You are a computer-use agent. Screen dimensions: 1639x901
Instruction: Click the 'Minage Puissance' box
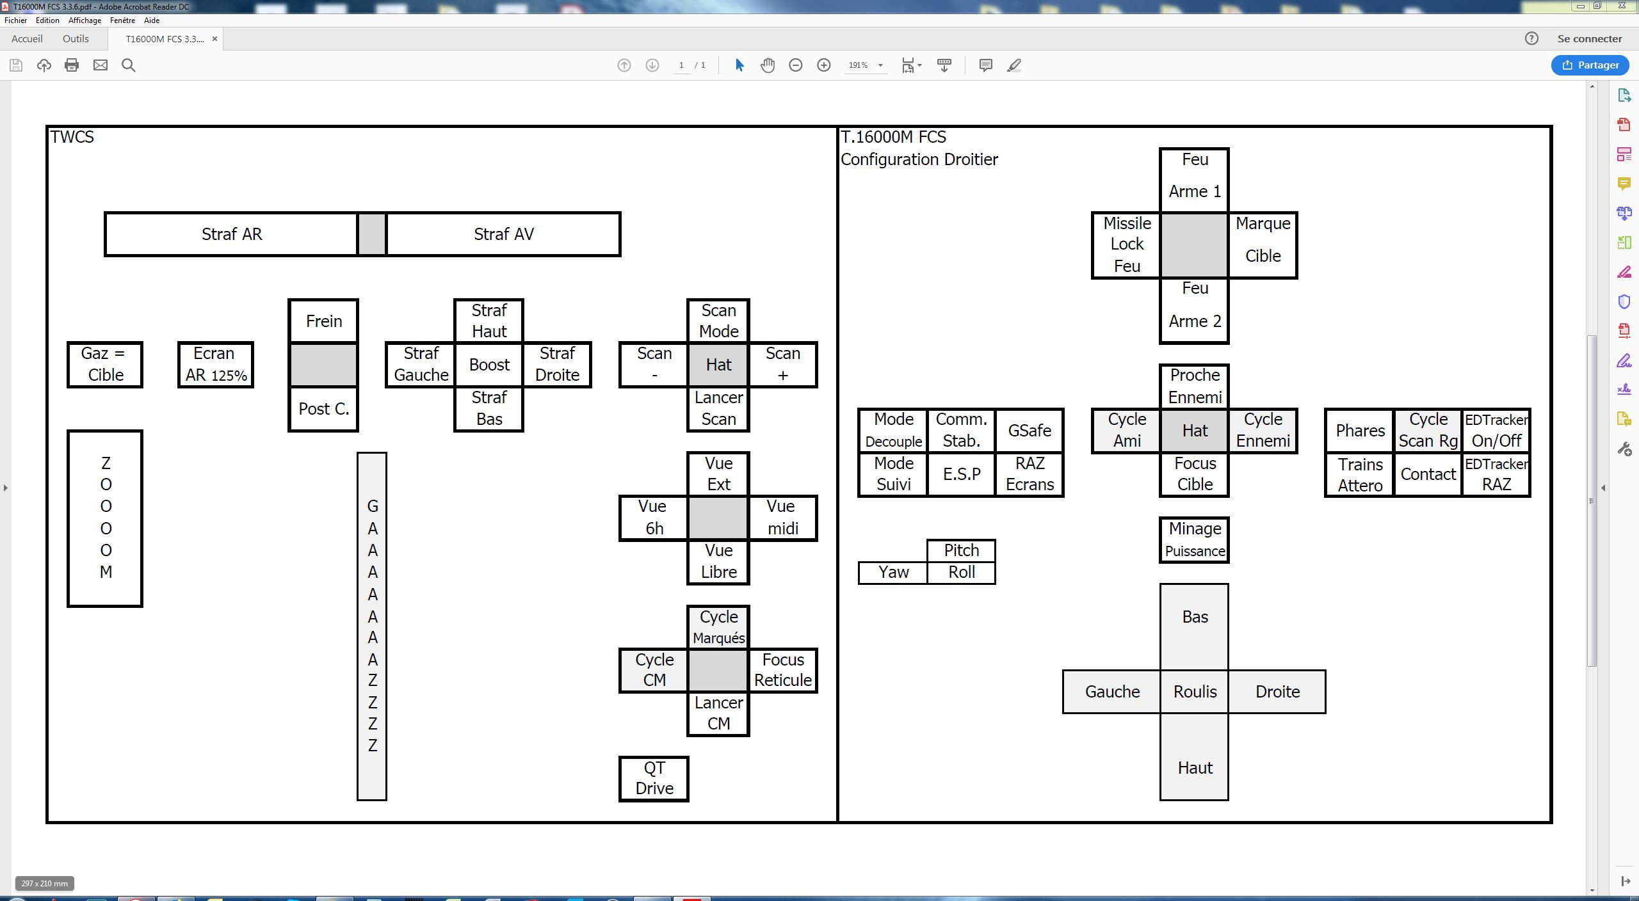point(1195,540)
